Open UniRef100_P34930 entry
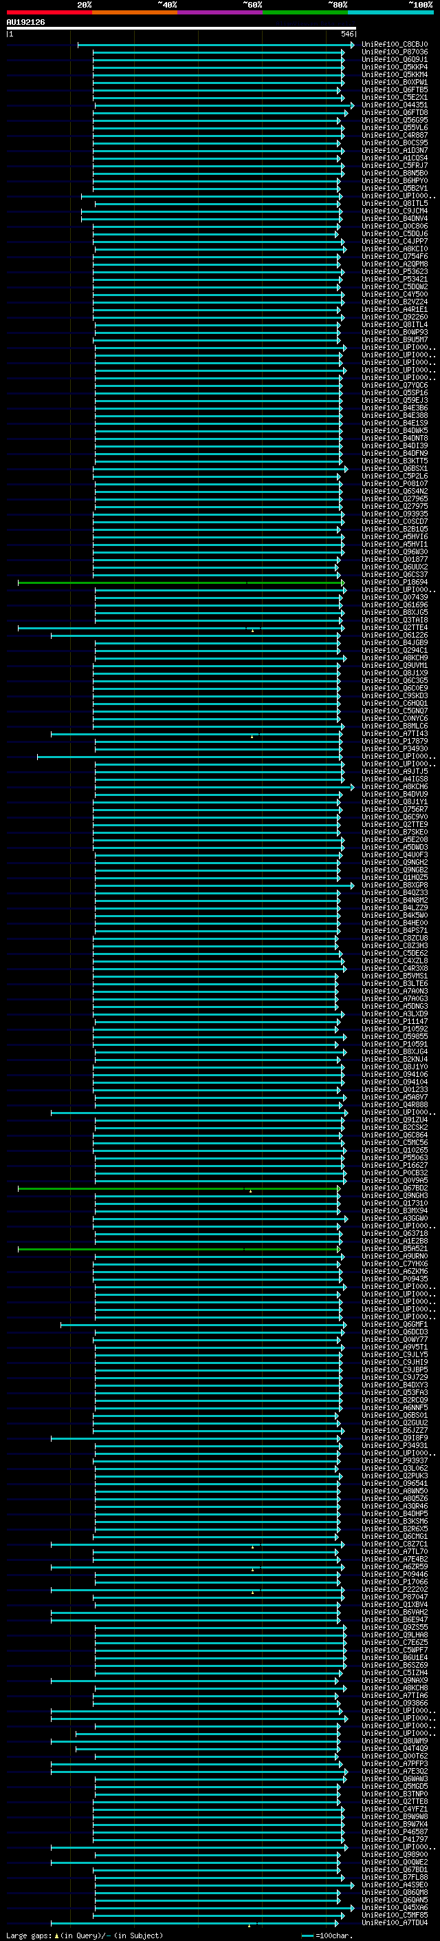440x1941 pixels. [x=394, y=749]
